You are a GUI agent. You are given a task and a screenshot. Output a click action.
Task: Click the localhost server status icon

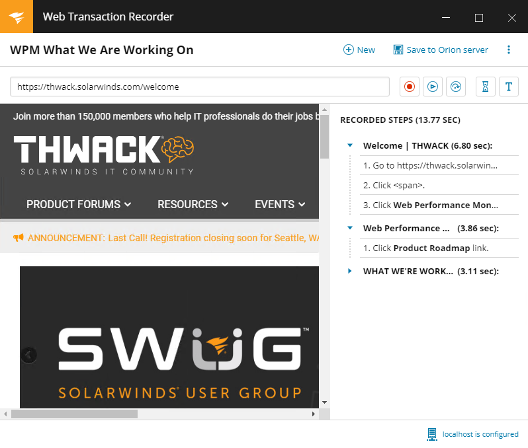(x=431, y=434)
